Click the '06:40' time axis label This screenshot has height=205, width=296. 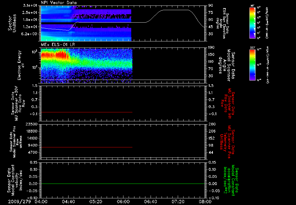click(150, 202)
